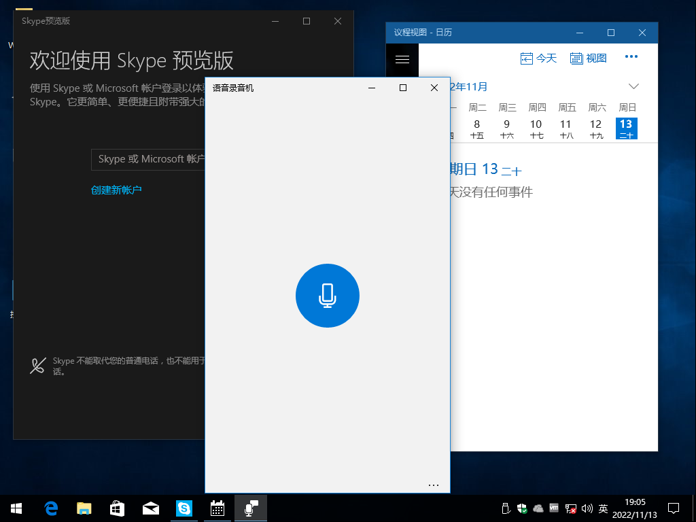Open the network status tray icon
696x522 pixels.
(571, 508)
